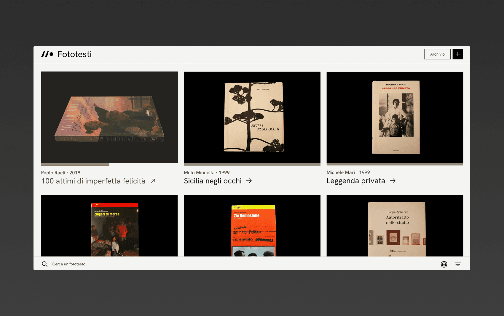504x316 pixels.
Task: Open the globe language selector
Action: 444,264
